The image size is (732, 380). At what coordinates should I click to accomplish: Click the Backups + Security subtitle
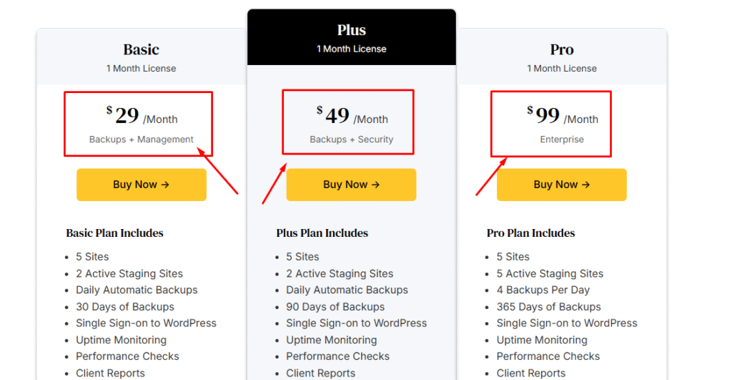(x=352, y=140)
